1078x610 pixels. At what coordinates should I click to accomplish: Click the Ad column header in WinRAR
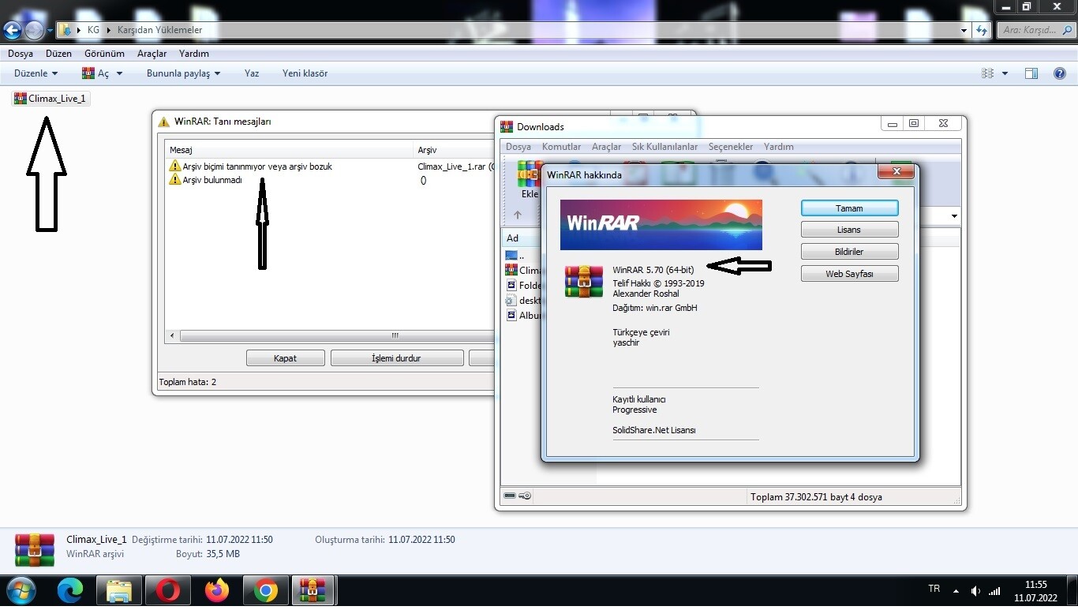pyautogui.click(x=522, y=238)
